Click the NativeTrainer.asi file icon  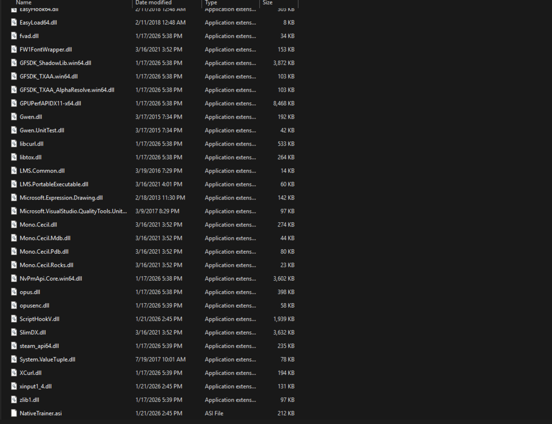14,413
